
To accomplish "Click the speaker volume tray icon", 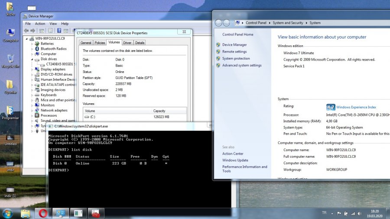I will pyautogui.click(x=360, y=213).
